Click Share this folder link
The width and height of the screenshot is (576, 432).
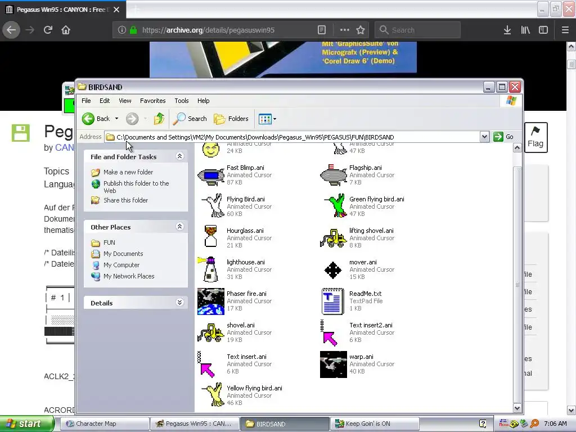coord(125,200)
